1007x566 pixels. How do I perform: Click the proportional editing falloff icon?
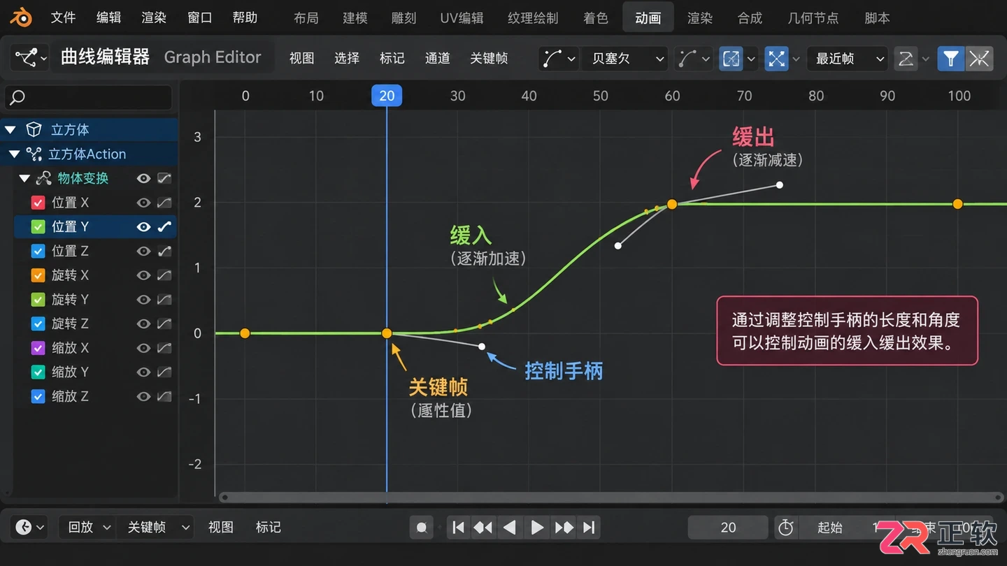point(906,59)
